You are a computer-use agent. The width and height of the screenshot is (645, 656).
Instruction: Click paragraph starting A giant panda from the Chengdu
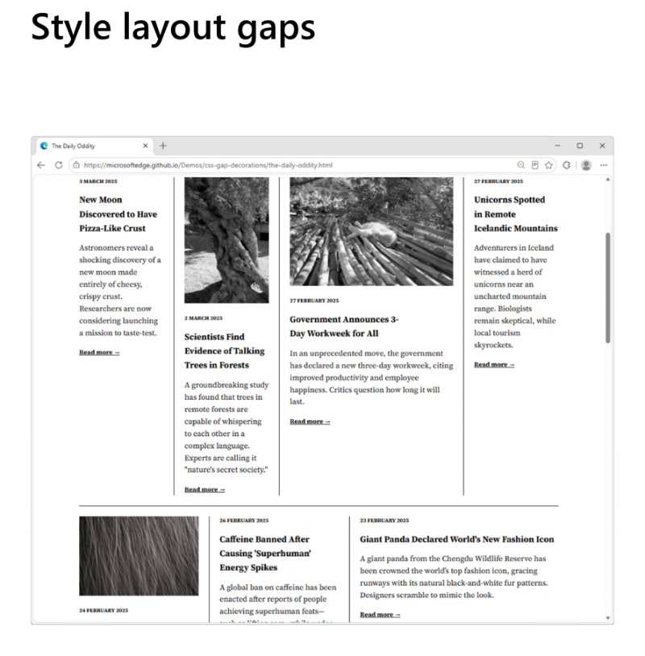point(454,576)
